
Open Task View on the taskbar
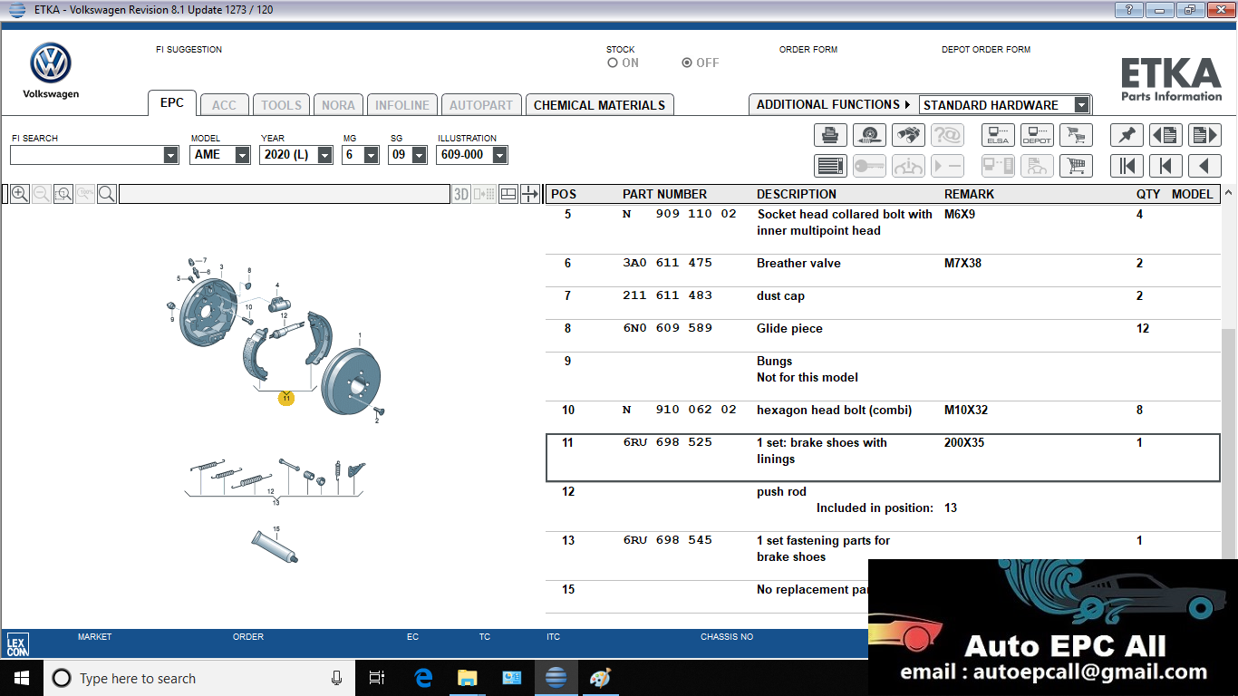point(377,678)
